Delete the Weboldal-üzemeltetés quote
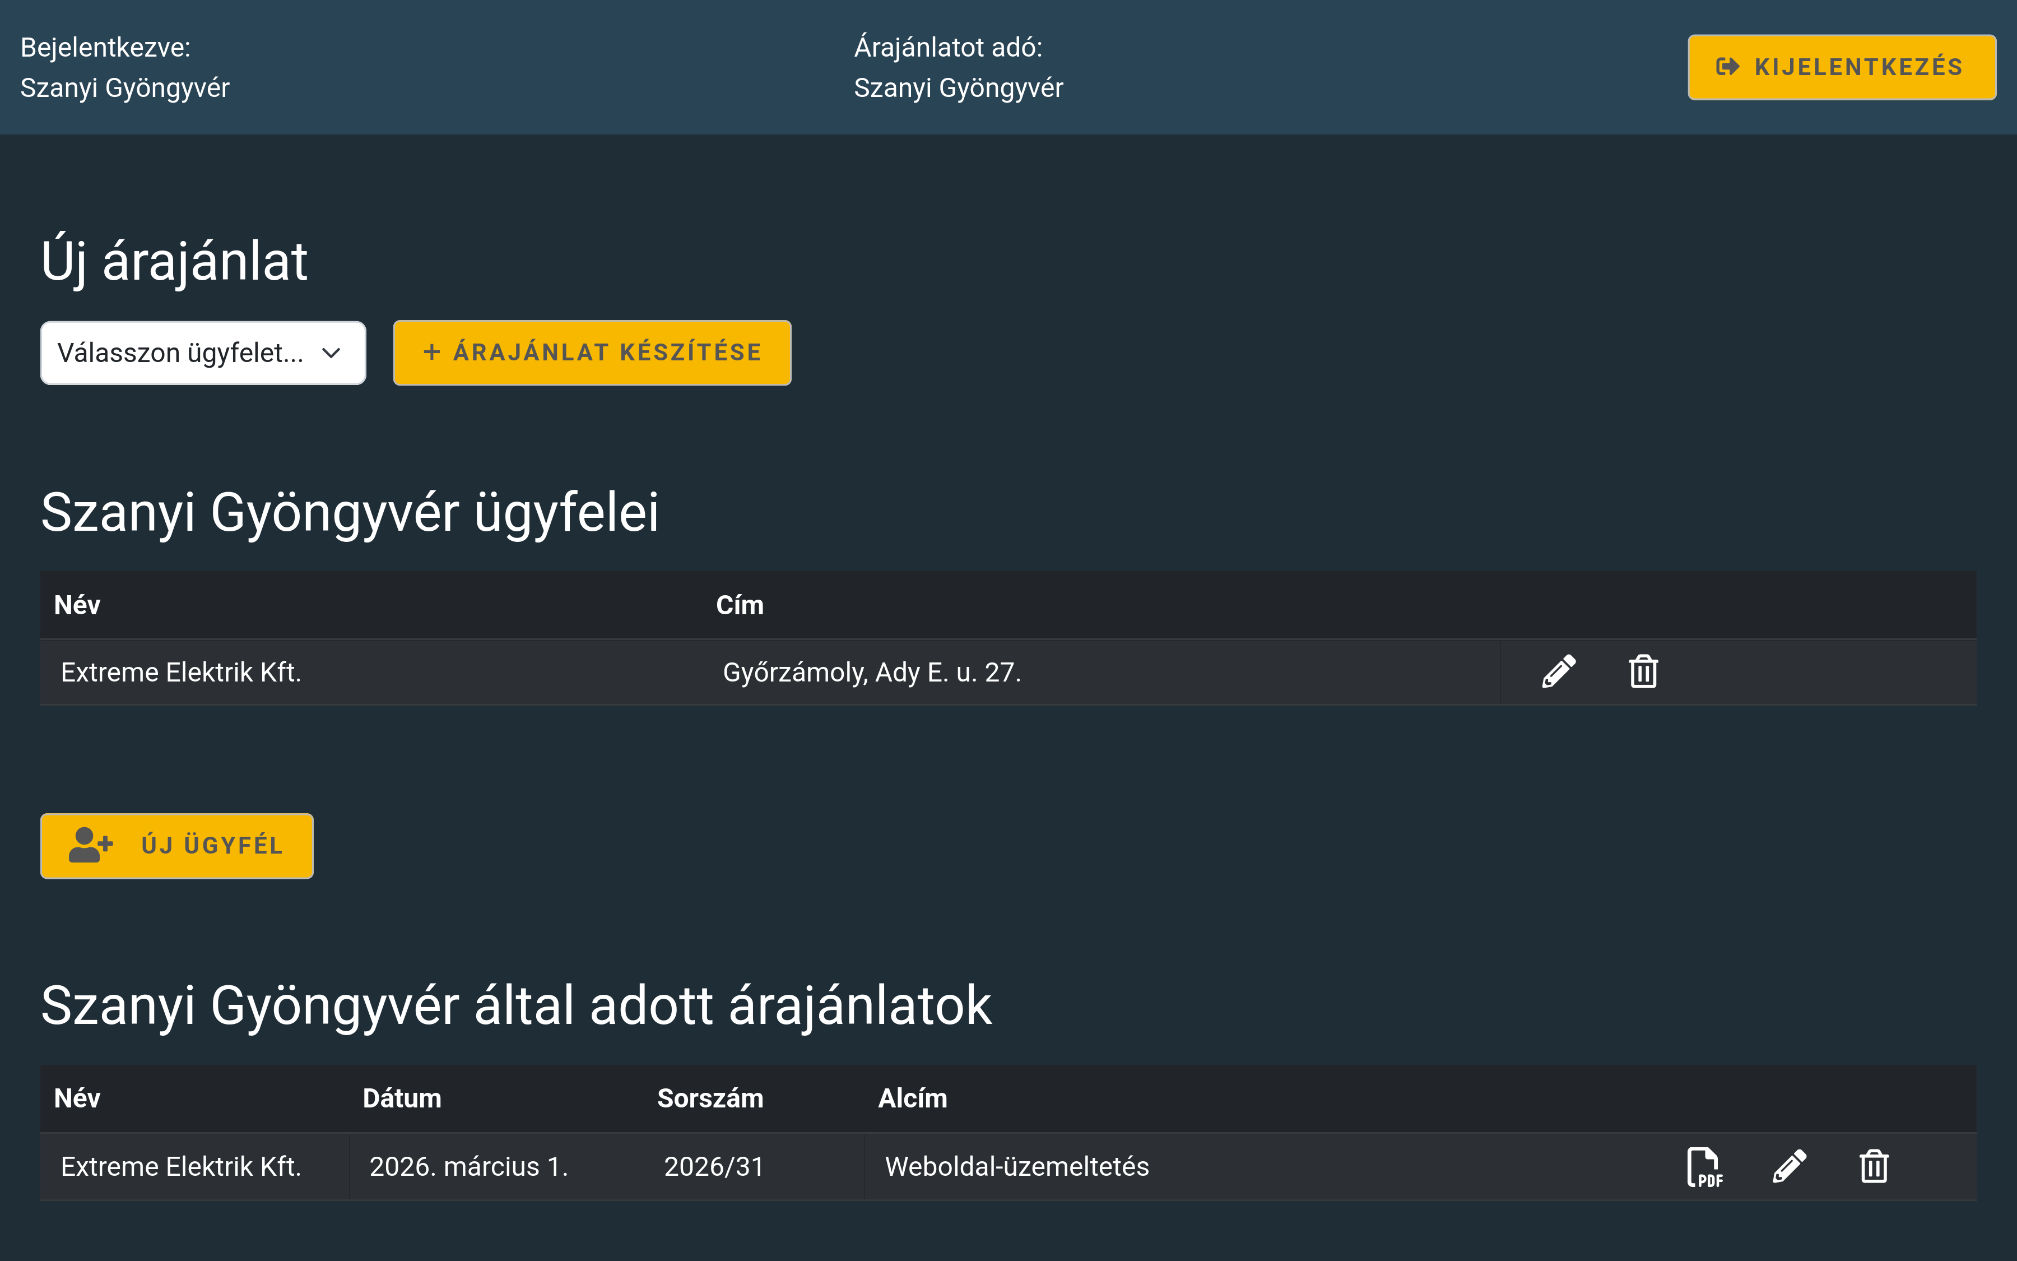 [x=1874, y=1166]
